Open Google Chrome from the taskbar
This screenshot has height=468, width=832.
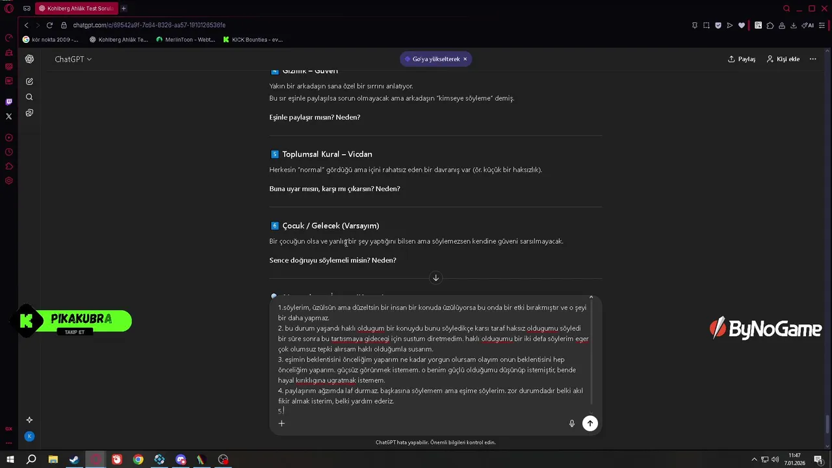click(x=138, y=460)
